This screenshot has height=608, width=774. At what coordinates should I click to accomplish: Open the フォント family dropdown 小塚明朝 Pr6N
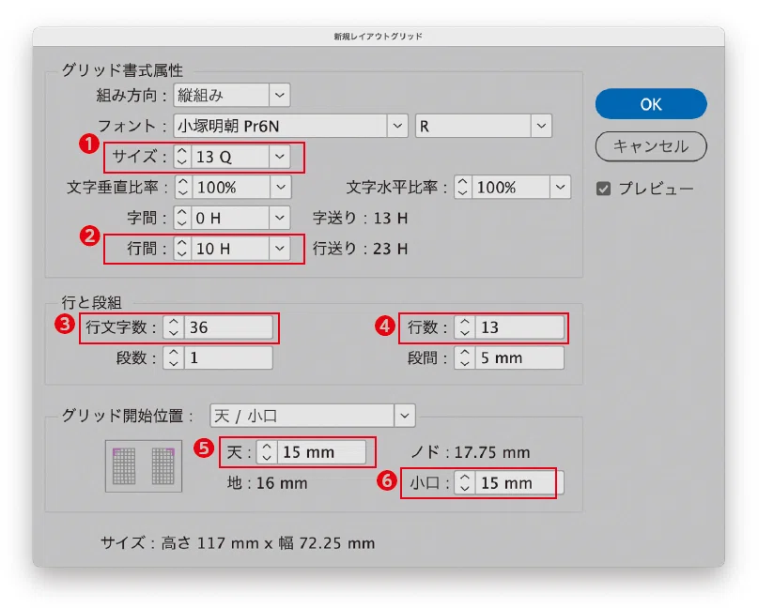click(290, 127)
